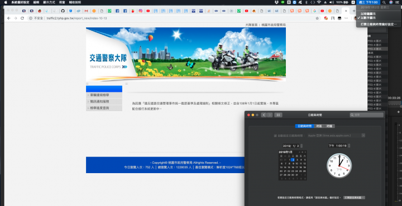Open Spotlight search icon

coord(384,2)
